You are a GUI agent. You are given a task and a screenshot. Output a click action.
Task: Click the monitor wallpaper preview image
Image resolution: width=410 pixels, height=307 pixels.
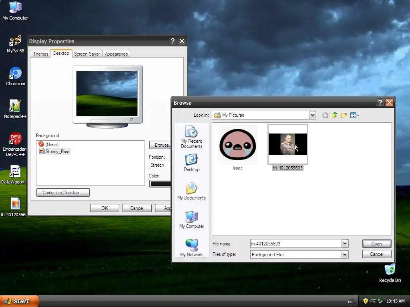pos(107,93)
